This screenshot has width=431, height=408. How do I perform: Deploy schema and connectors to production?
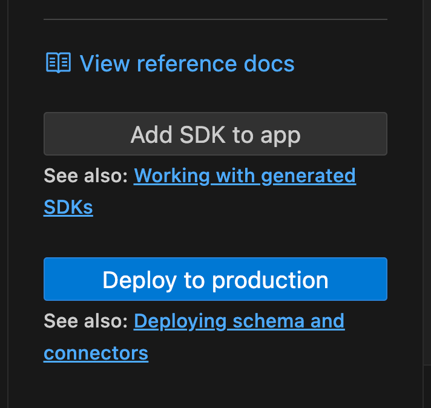point(215,279)
